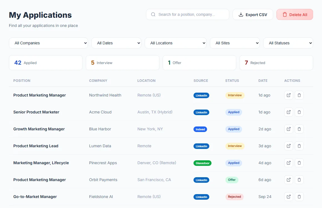
Task: Click the Applied status for Blue Harbor
Action: click(234, 129)
